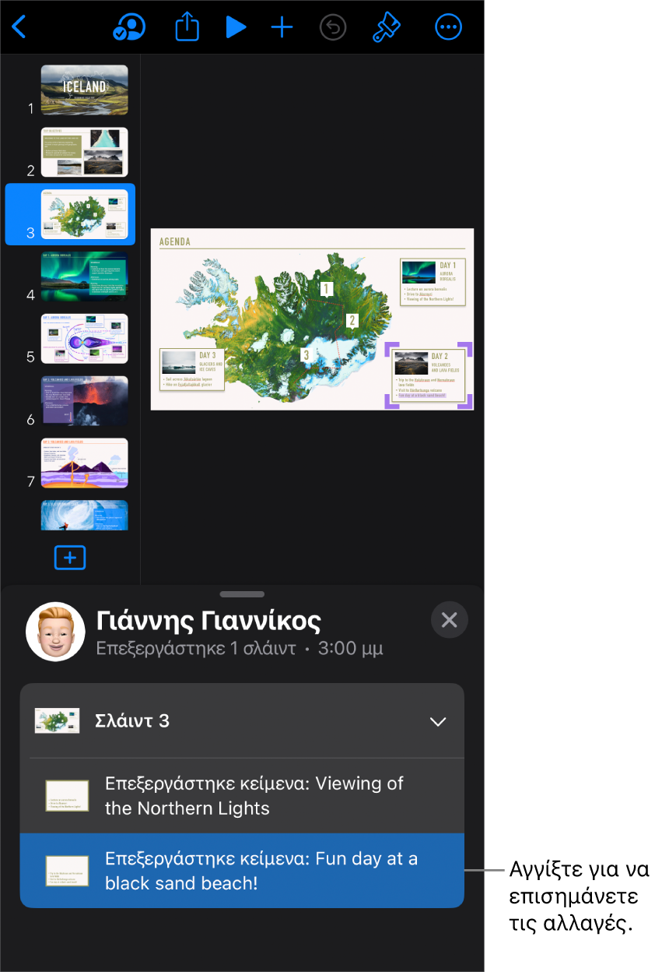Image resolution: width=662 pixels, height=972 pixels.
Task: Close the activity panel with X
Action: (x=449, y=620)
